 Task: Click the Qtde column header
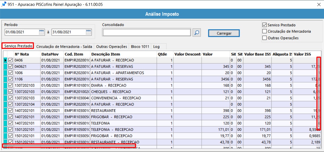[x=165, y=54]
